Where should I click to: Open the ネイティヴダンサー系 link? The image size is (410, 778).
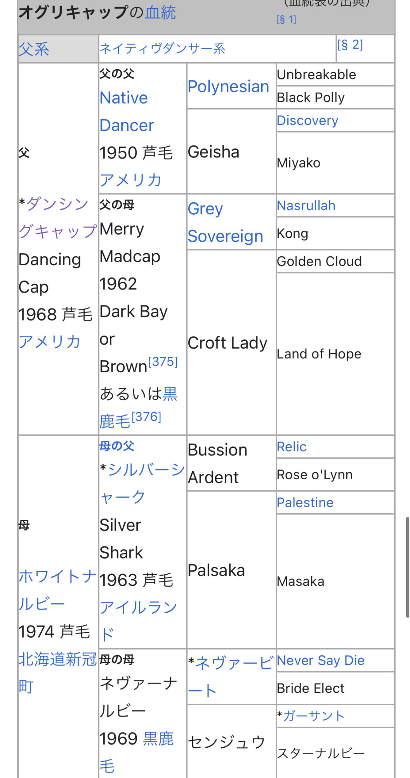pos(162,49)
